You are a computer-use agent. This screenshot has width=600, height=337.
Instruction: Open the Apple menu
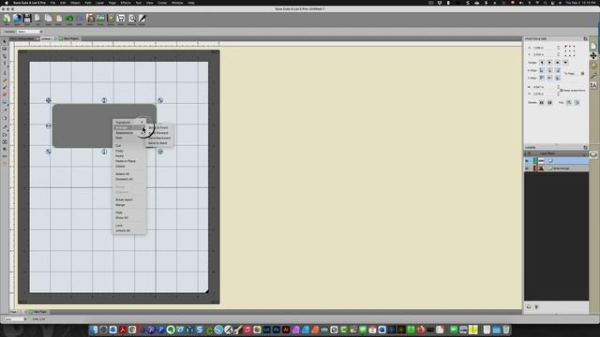pyautogui.click(x=7, y=3)
